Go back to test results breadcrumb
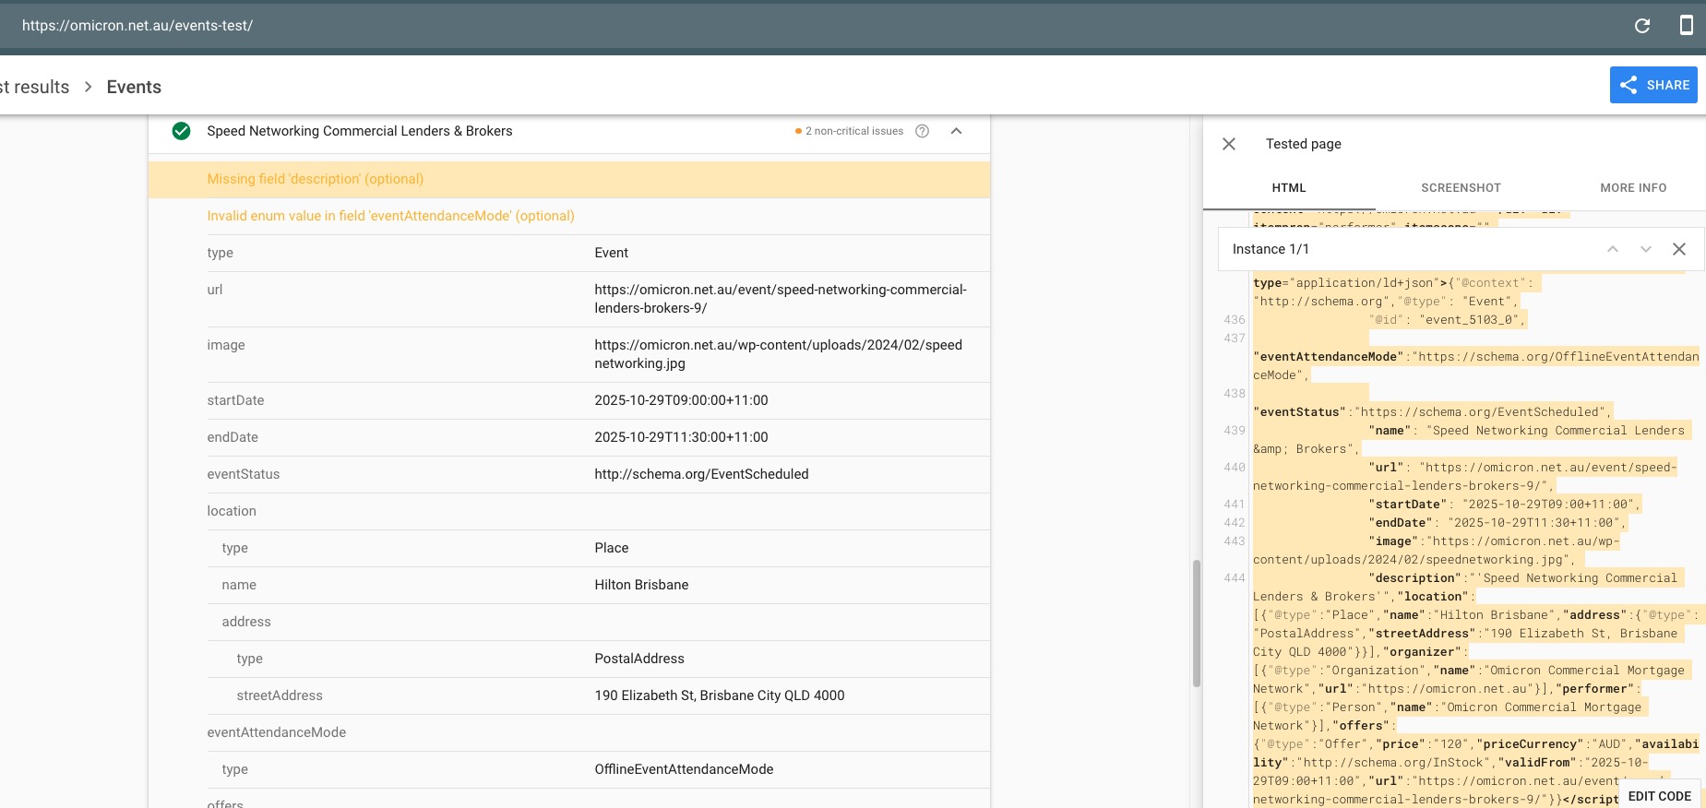The image size is (1706, 808). pyautogui.click(x=35, y=87)
